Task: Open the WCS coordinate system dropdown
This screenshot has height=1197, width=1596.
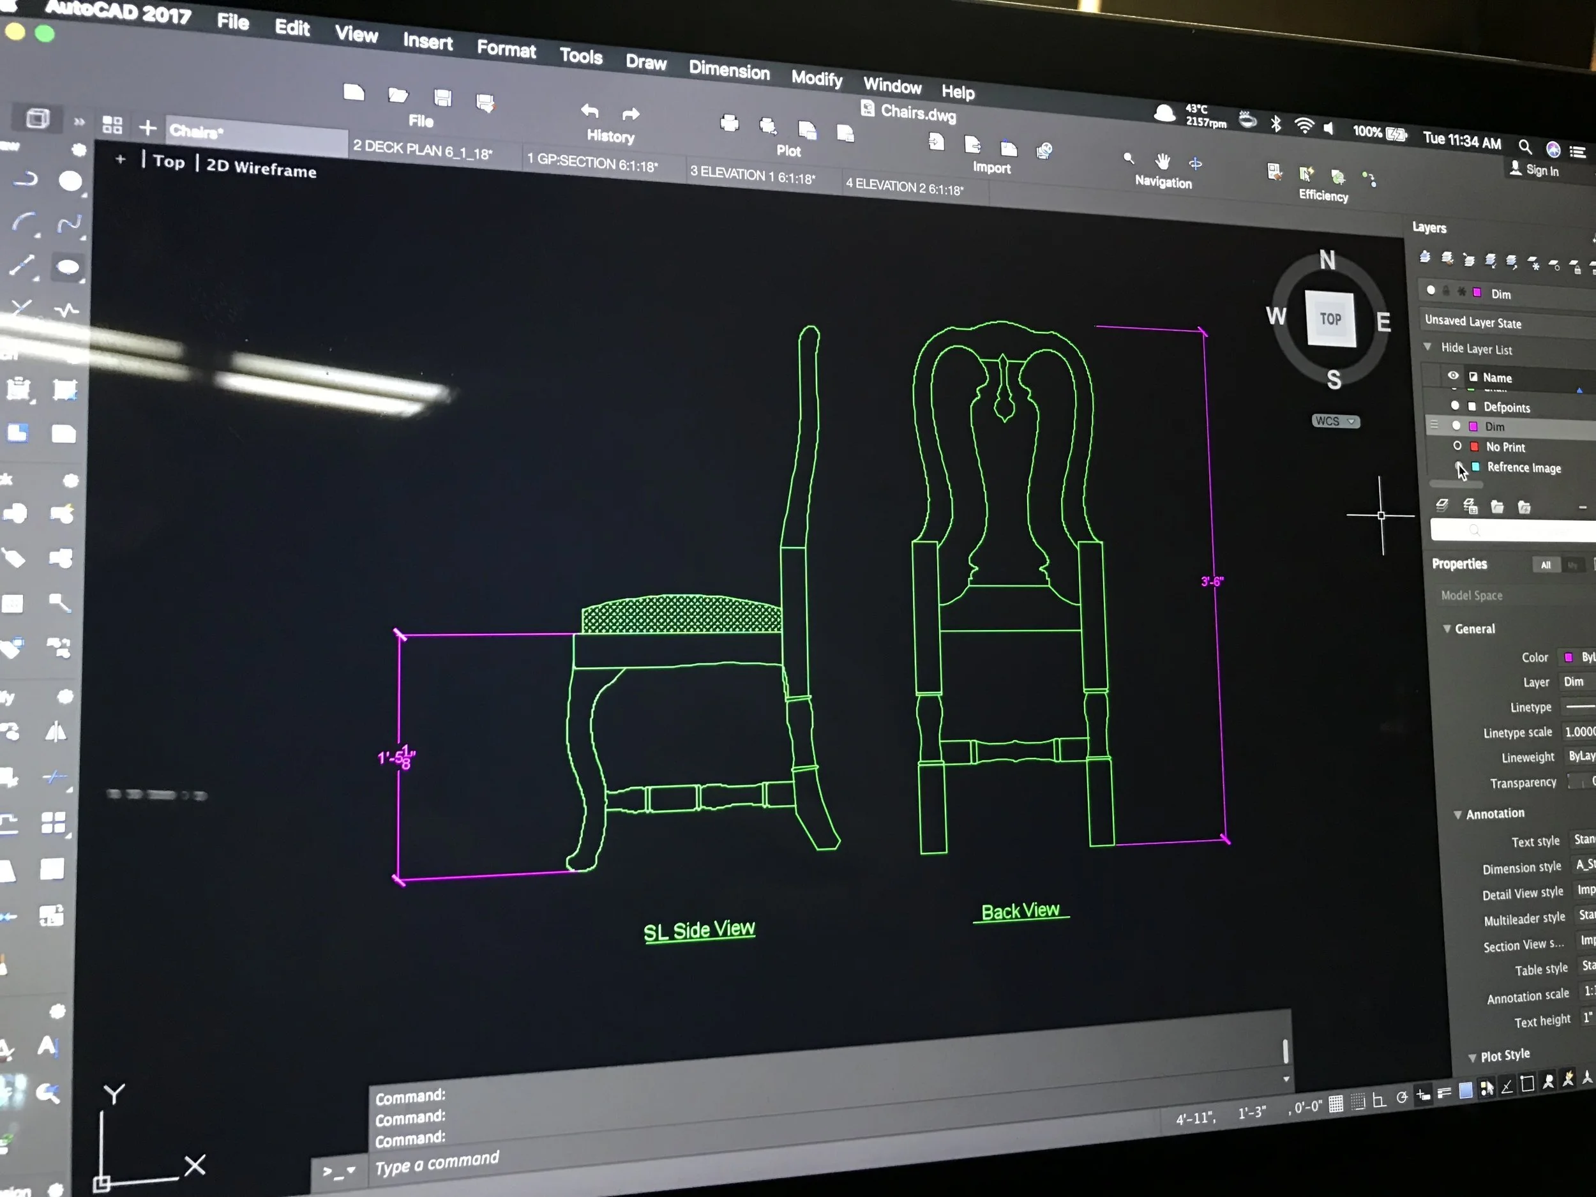Action: (x=1336, y=421)
